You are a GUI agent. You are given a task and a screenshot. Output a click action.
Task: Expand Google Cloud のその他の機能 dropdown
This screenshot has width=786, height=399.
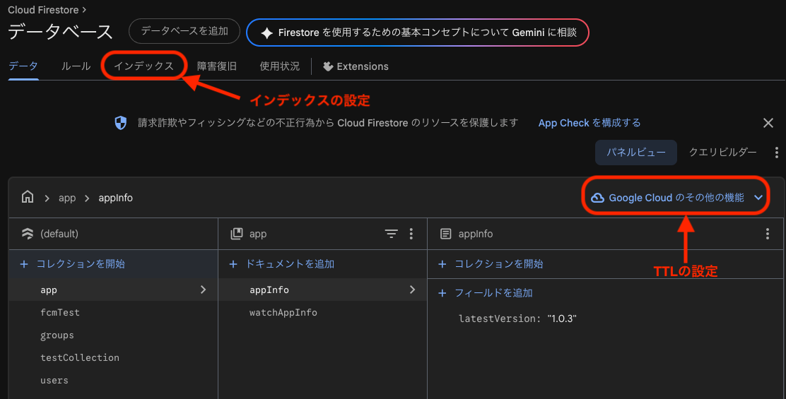pyautogui.click(x=676, y=198)
